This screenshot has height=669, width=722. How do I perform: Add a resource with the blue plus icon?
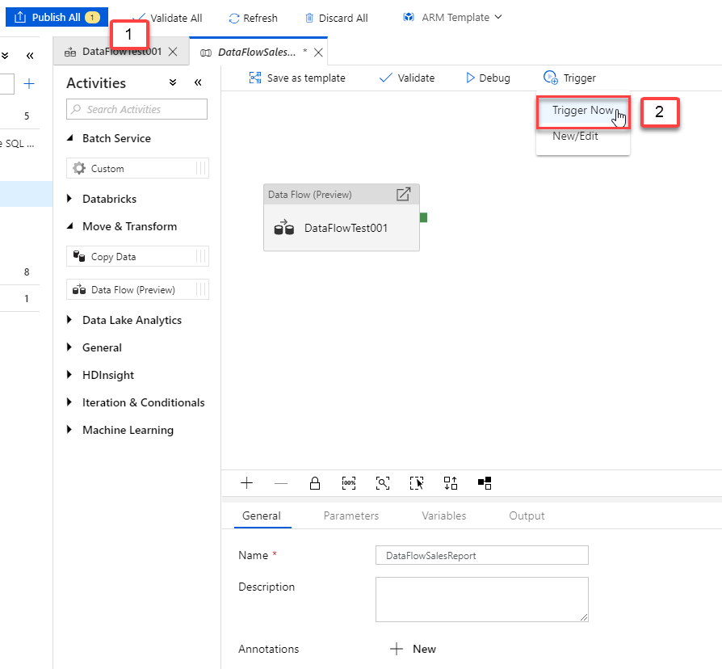click(x=29, y=84)
